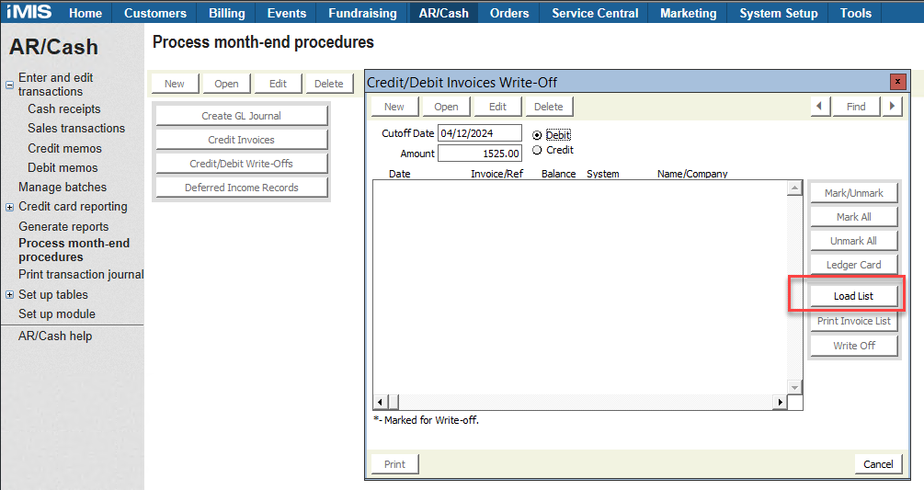This screenshot has height=490, width=924.
Task: Select the Credit radio button
Action: coord(537,151)
